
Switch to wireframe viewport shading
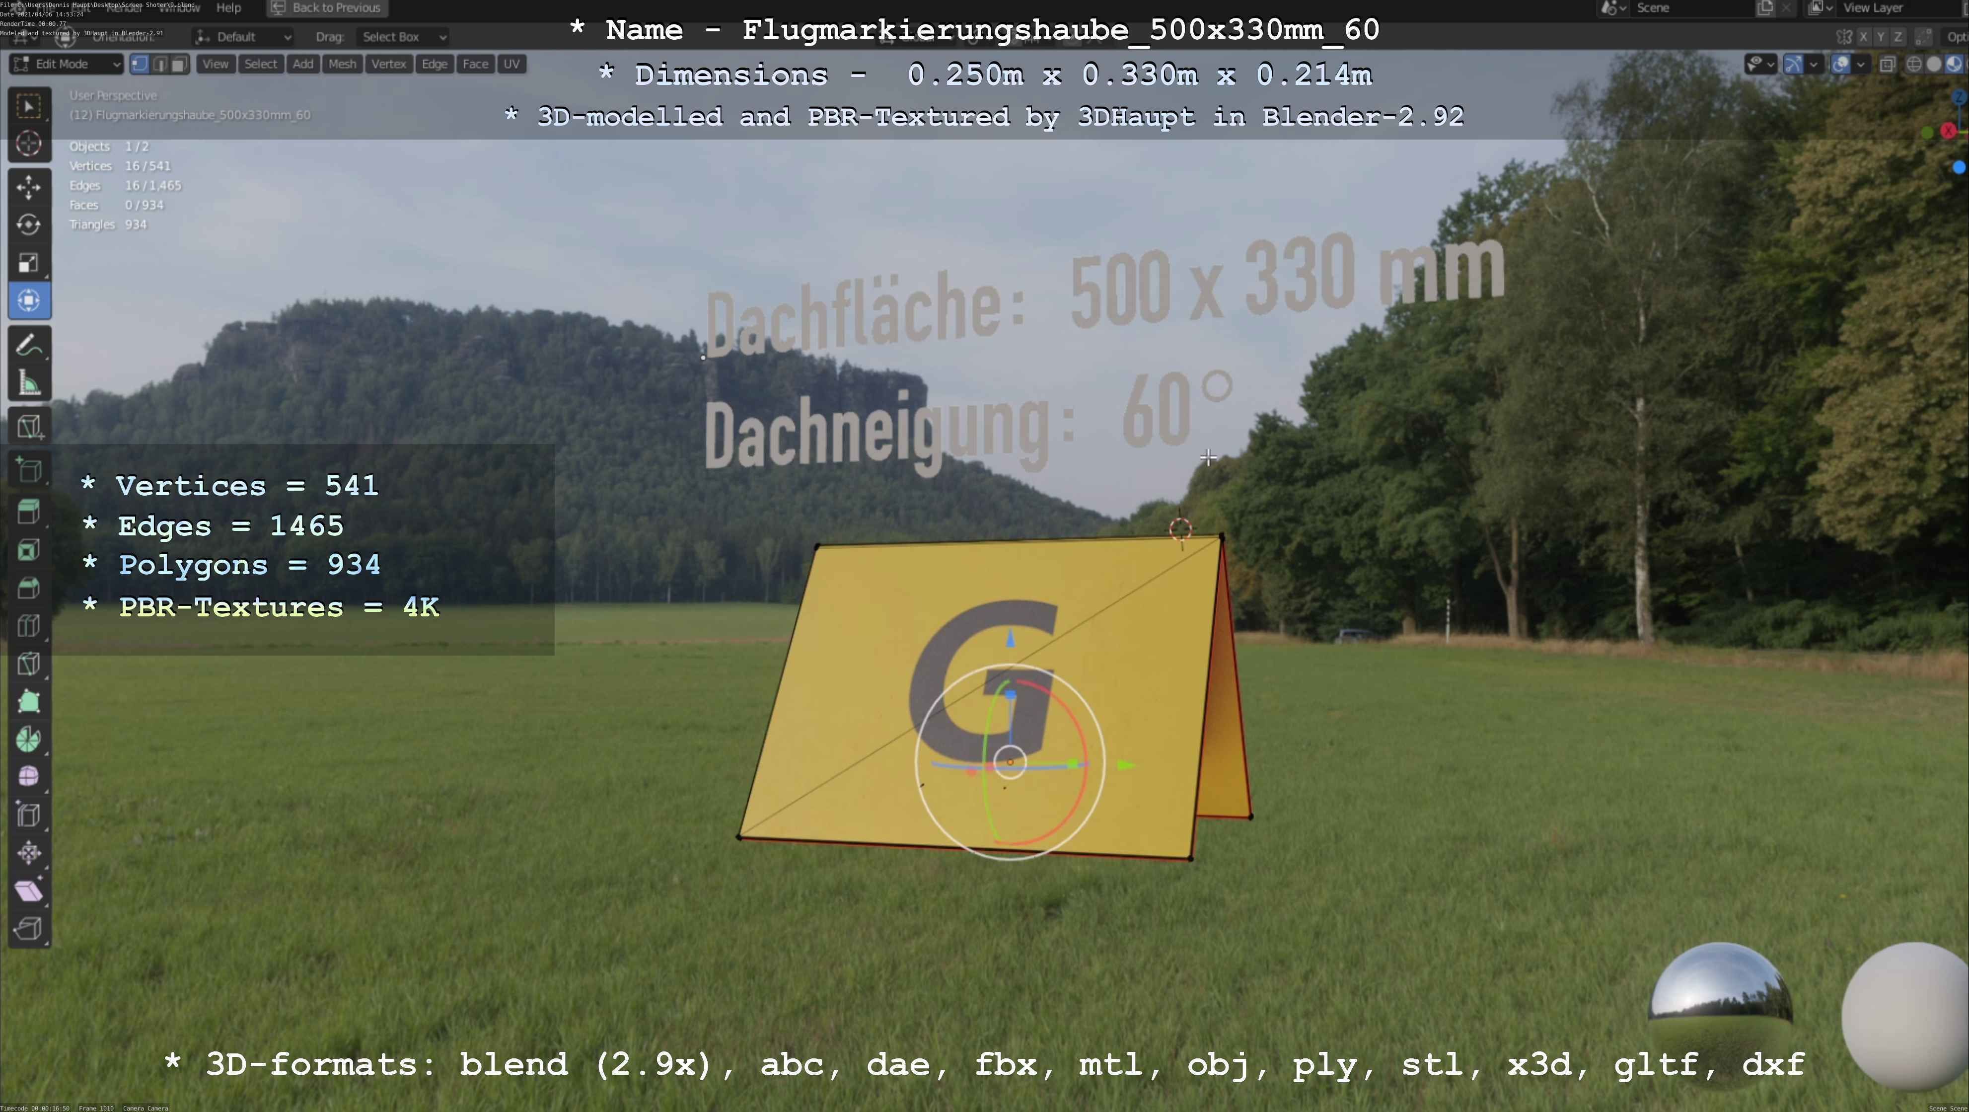coord(1914,64)
